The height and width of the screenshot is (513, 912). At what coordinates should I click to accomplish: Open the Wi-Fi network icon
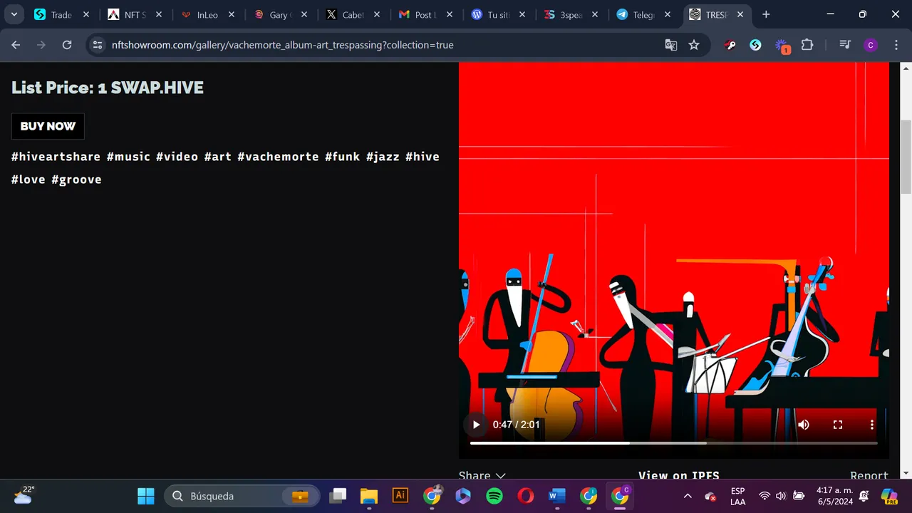765,496
